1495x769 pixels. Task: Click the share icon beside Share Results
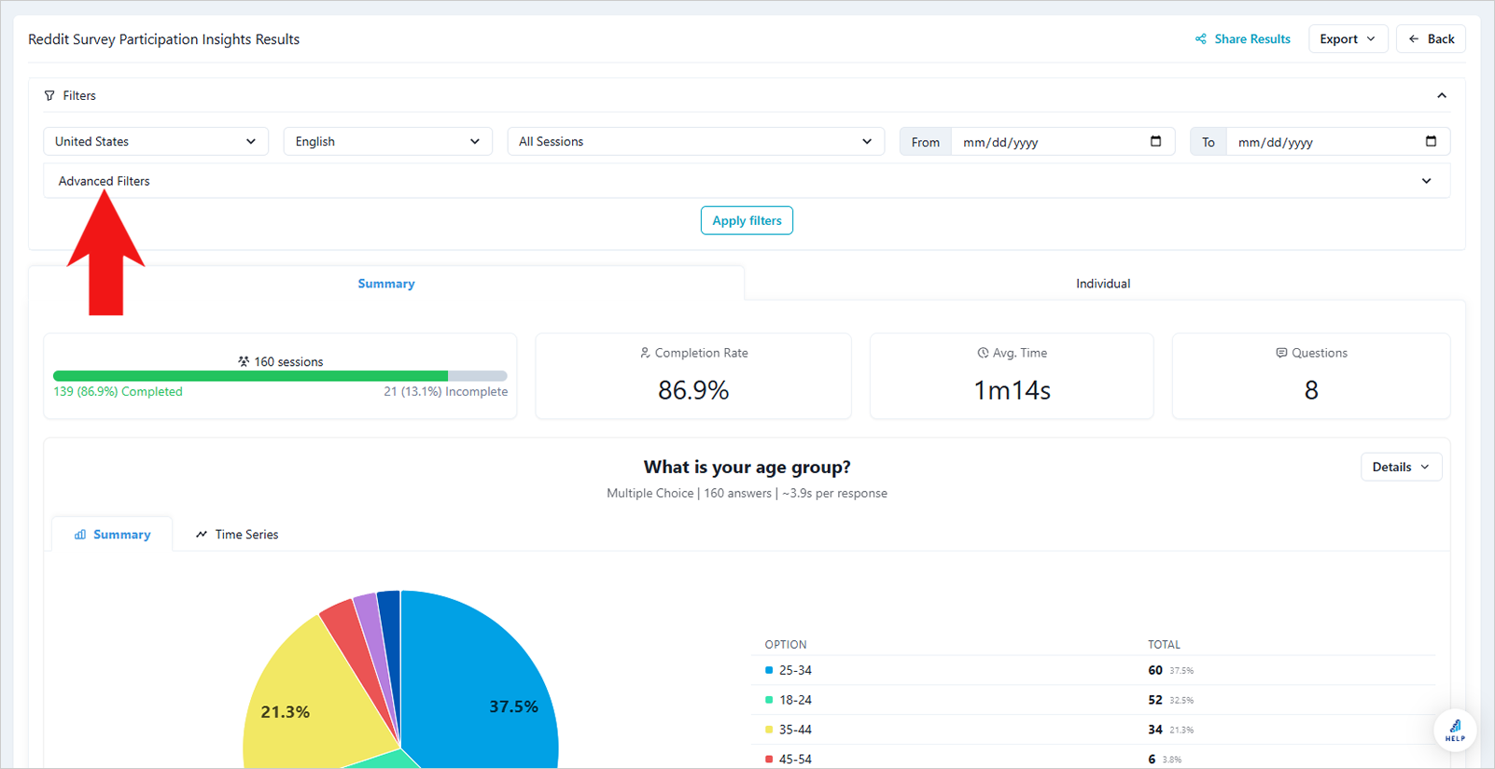1201,39
